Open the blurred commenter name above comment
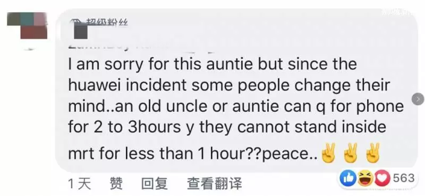This screenshot has width=425, height=196. point(141,49)
